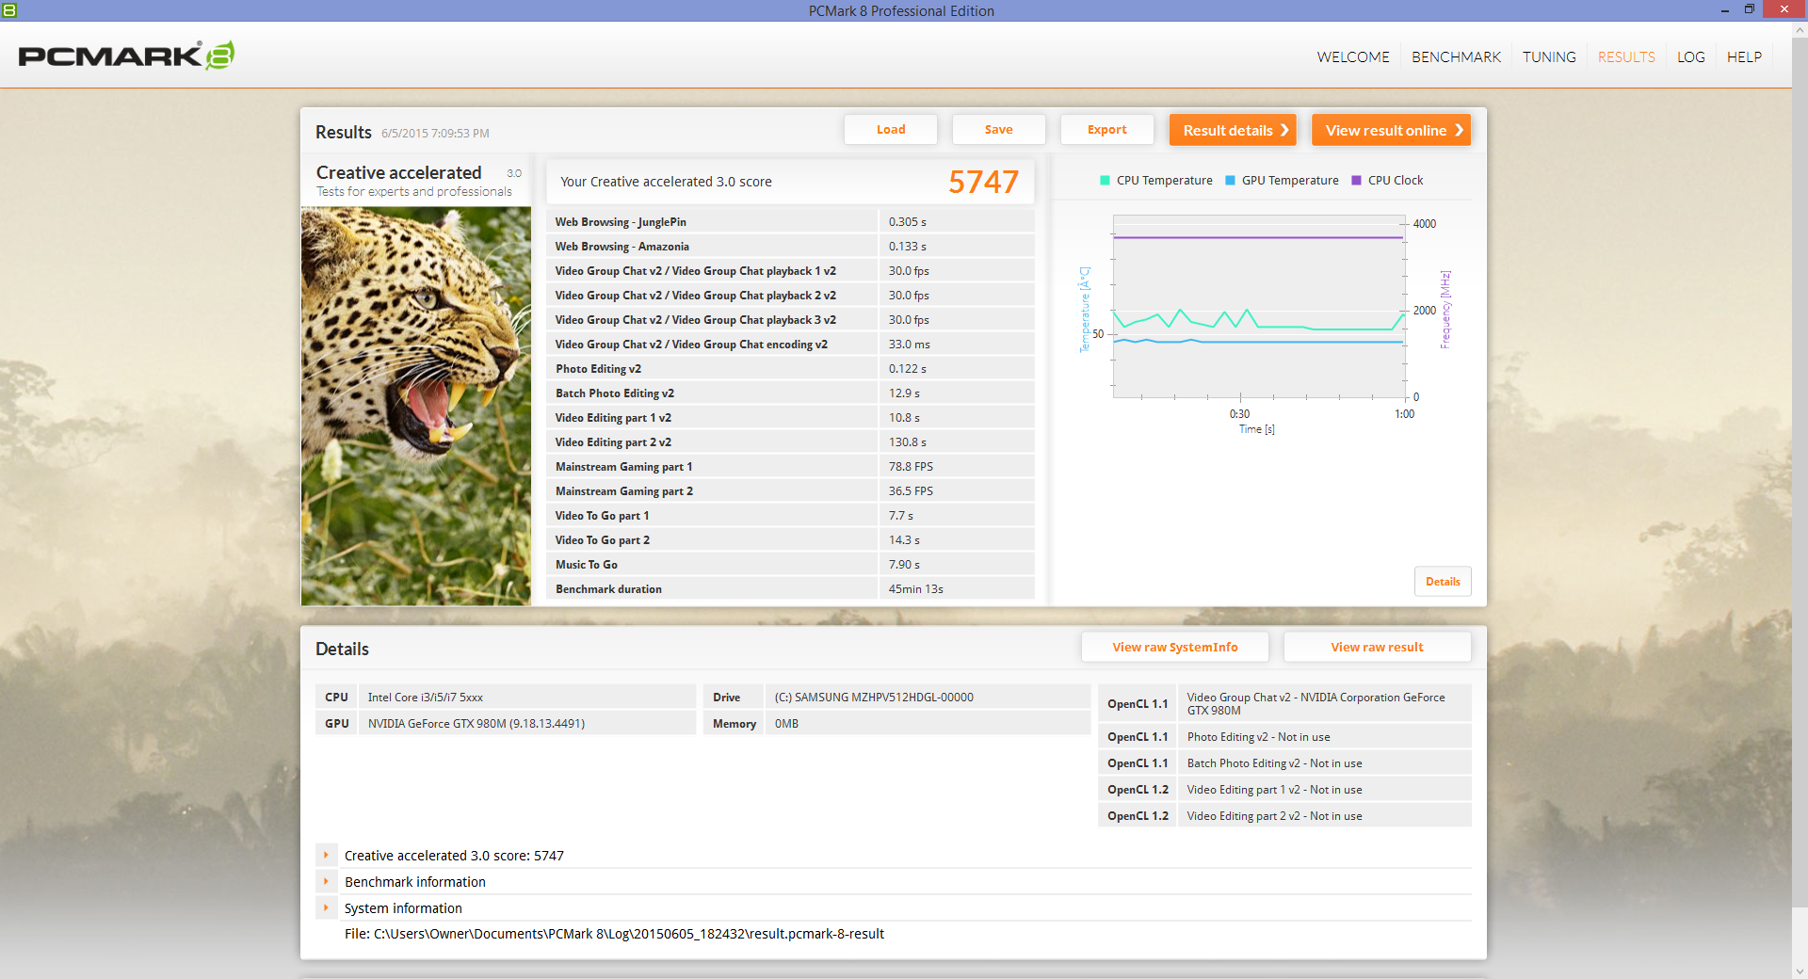Select Video Editing part 1 v2 row
The width and height of the screenshot is (1808, 979).
790,418
